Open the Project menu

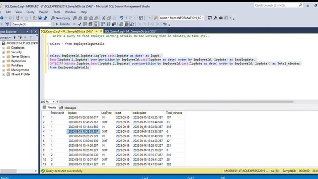(44, 12)
